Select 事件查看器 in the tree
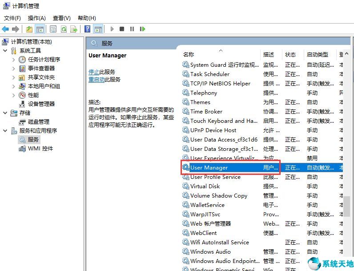 pyautogui.click(x=41, y=69)
